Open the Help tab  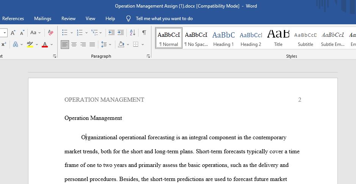point(110,19)
